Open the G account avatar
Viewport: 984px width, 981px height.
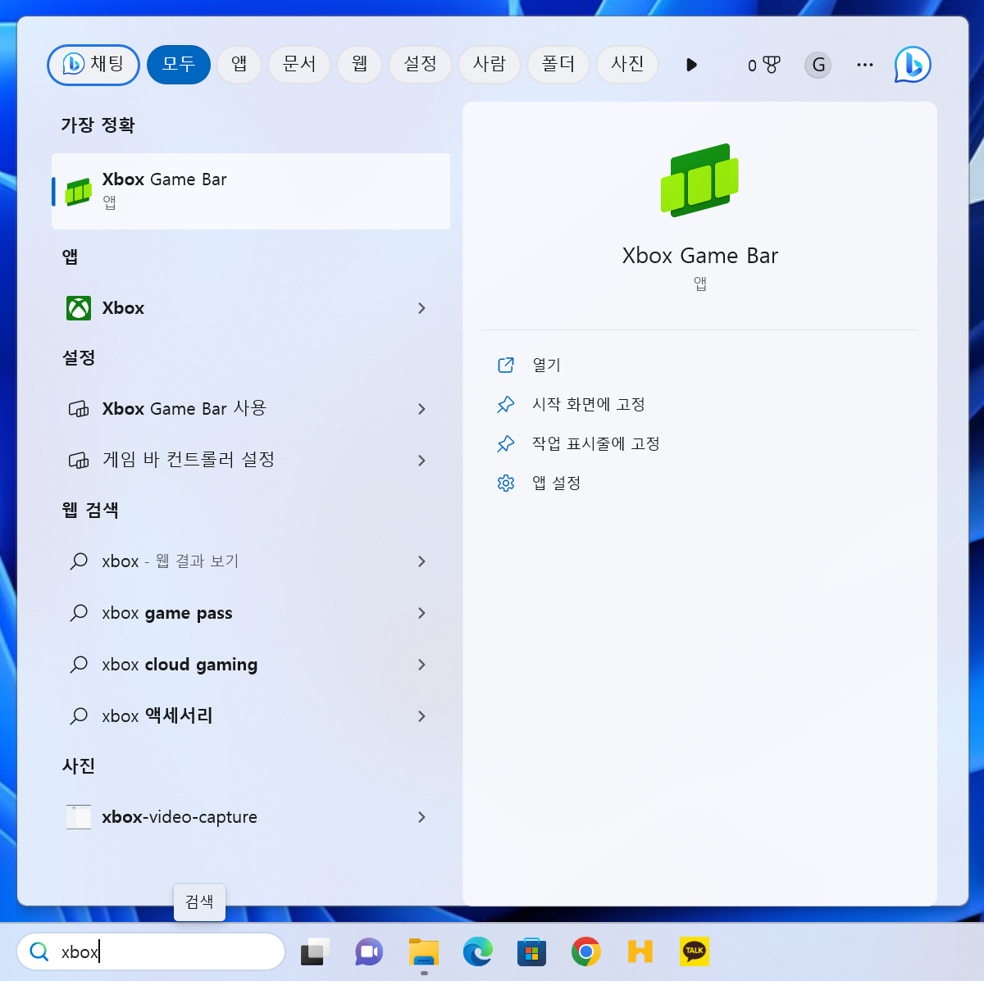coord(818,65)
